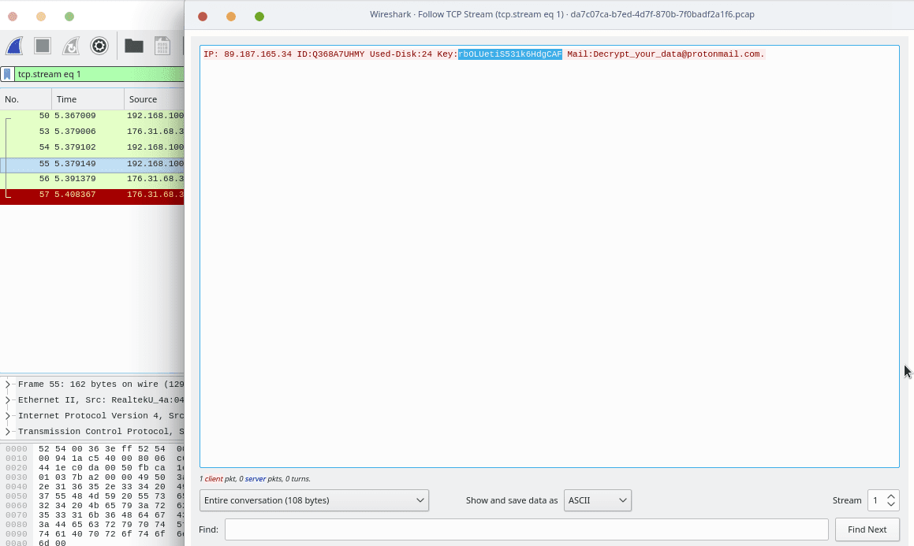Select packet 54 at time 5.379102
The height and width of the screenshot is (546, 914).
point(92,147)
